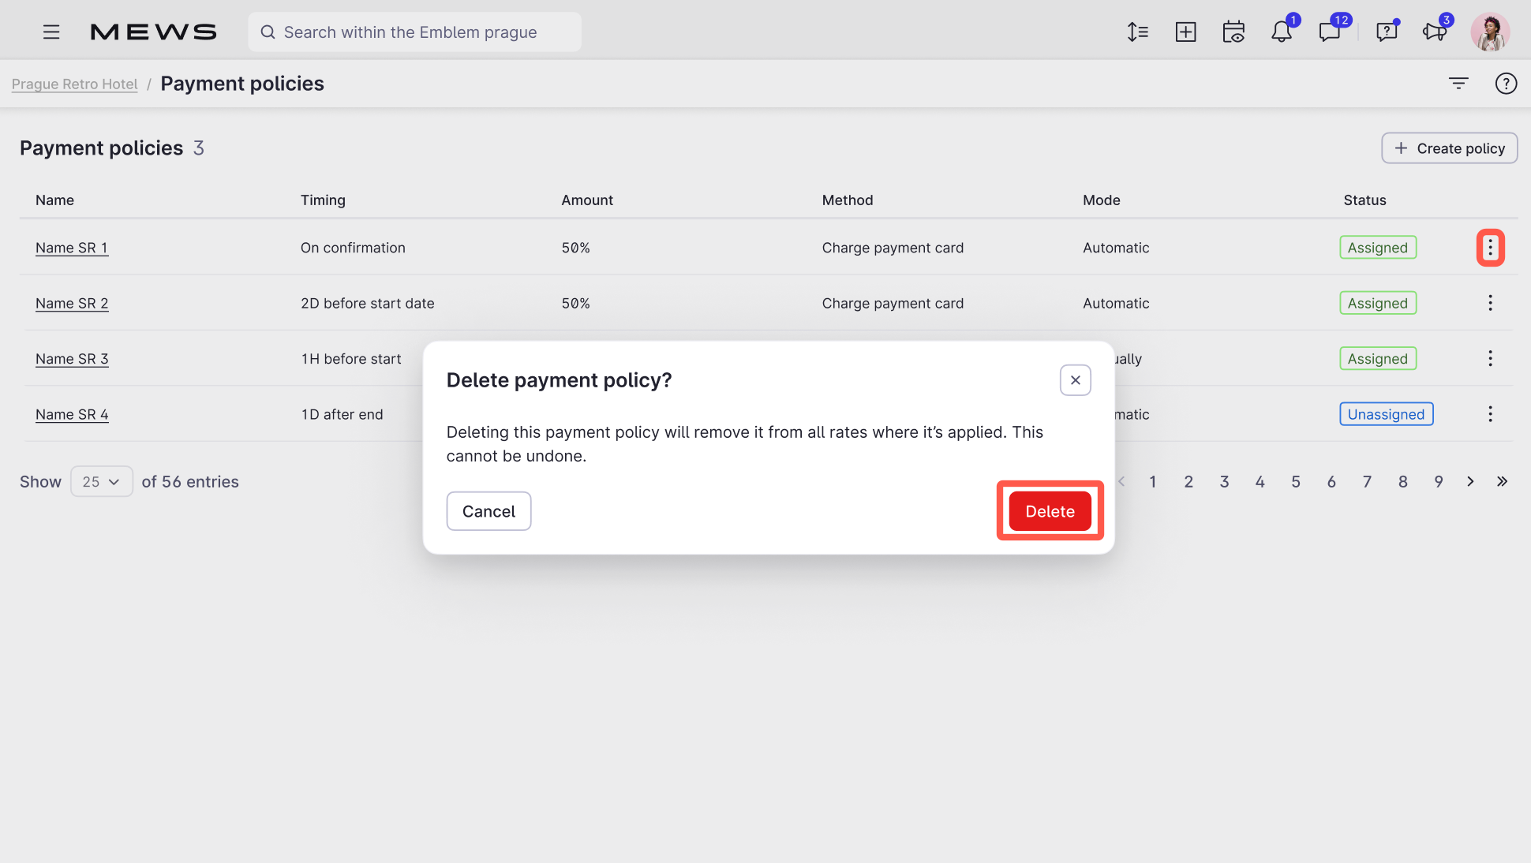Image resolution: width=1531 pixels, height=863 pixels.
Task: Open announcements megaphone icon
Action: tap(1435, 32)
